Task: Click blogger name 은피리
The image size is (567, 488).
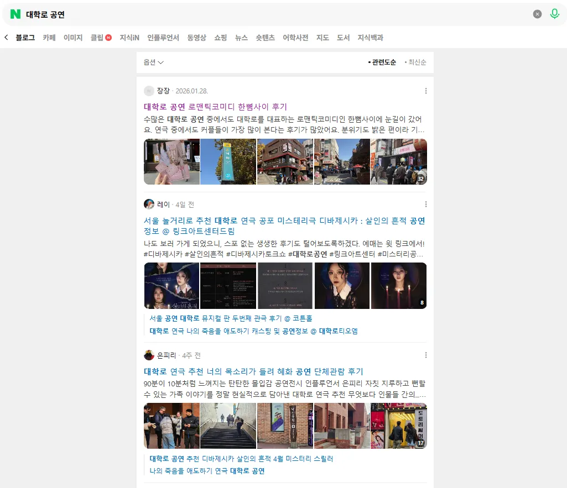Action: tap(167, 355)
